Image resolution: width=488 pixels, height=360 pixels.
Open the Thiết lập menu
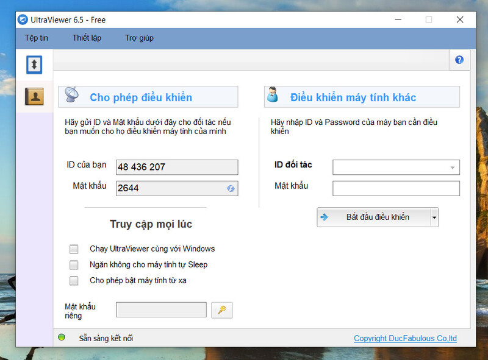click(x=87, y=38)
